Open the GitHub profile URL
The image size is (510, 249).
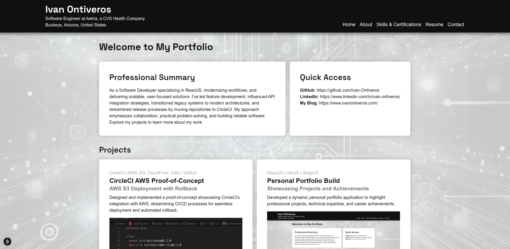point(348,90)
